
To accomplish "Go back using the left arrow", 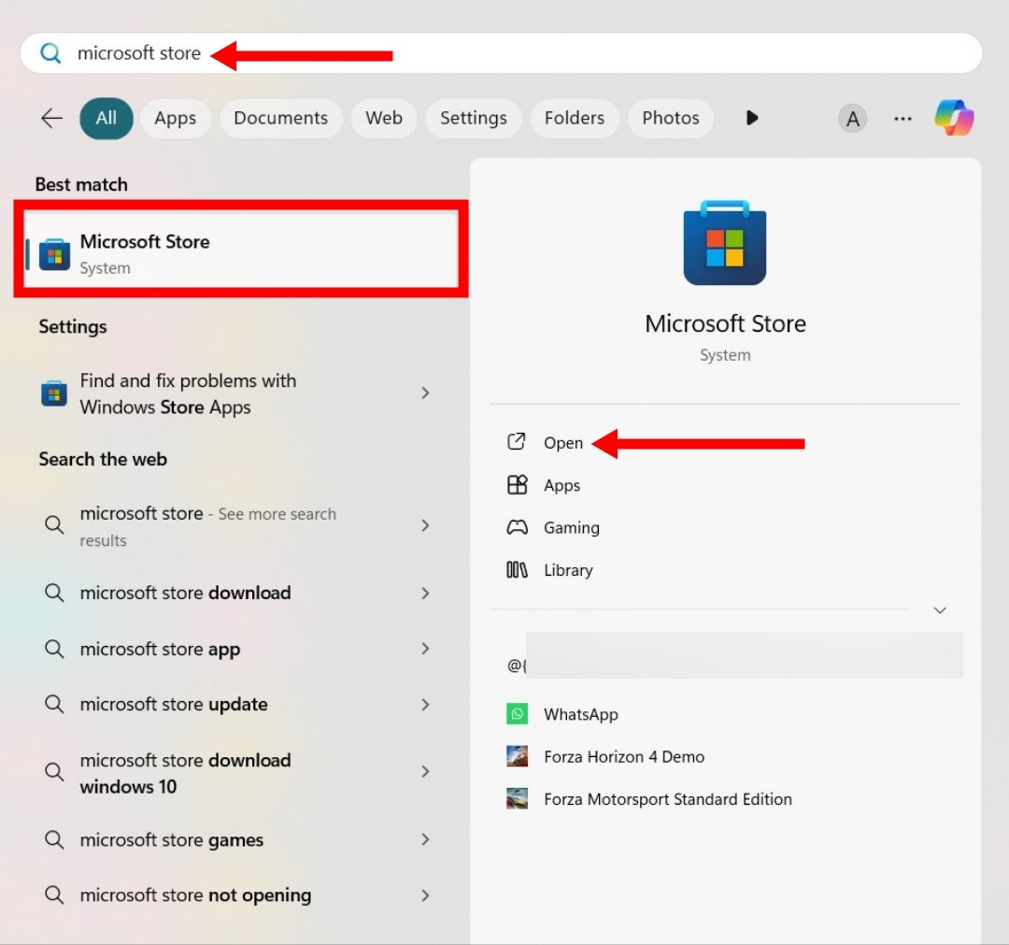I will tap(51, 118).
